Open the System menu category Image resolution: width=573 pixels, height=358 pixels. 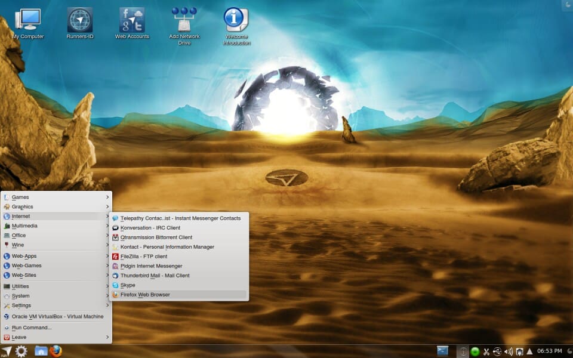coord(57,296)
